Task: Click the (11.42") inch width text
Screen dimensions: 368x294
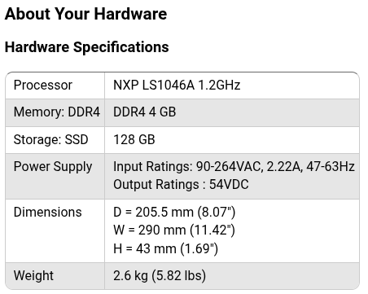Action: 212,230
